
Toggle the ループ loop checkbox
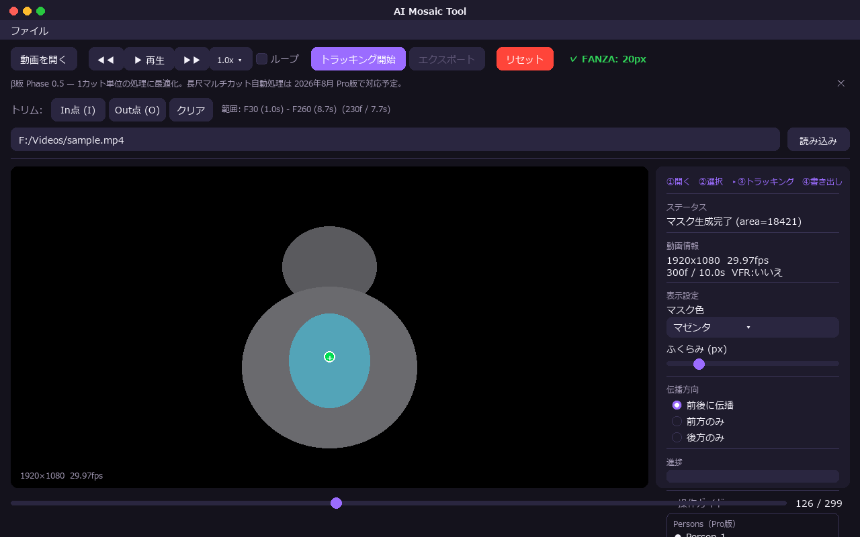[262, 59]
